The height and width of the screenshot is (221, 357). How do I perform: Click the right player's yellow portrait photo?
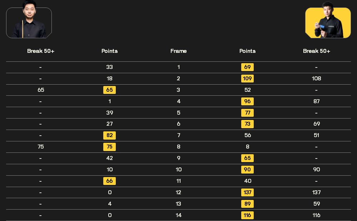pyautogui.click(x=328, y=20)
